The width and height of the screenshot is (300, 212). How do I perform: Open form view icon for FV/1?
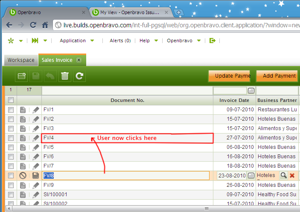(23, 110)
